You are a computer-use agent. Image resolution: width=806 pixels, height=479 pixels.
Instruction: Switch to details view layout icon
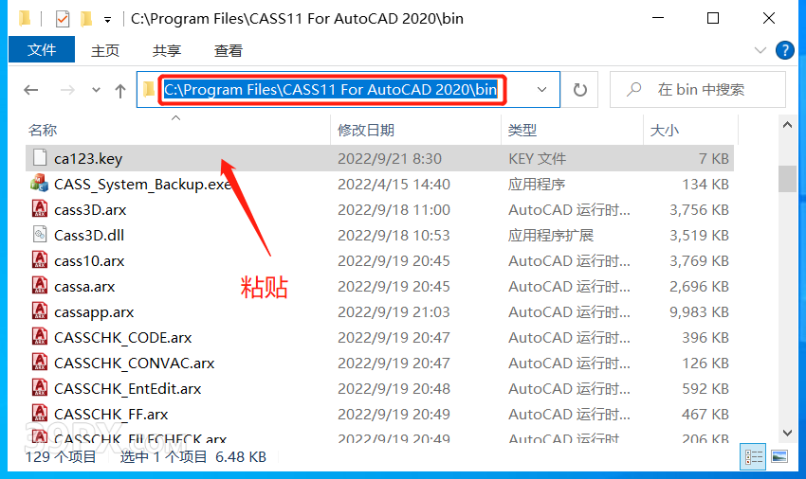click(x=753, y=456)
